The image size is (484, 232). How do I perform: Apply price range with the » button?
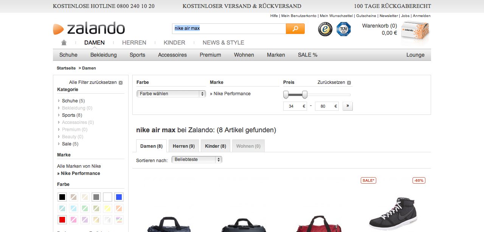(347, 106)
